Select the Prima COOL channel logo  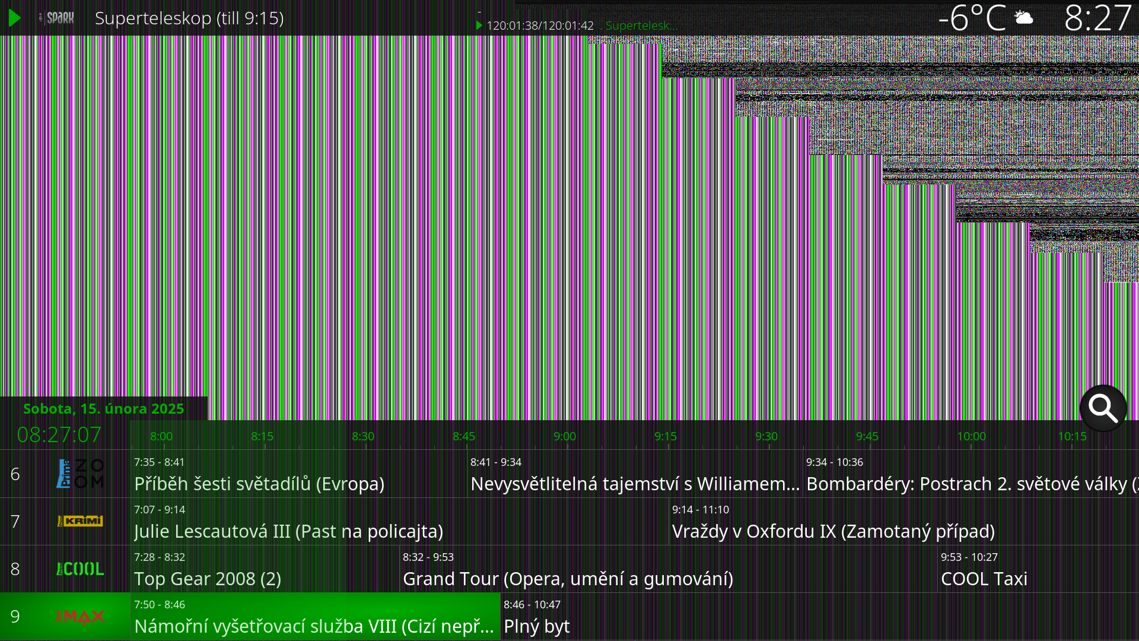pos(80,569)
